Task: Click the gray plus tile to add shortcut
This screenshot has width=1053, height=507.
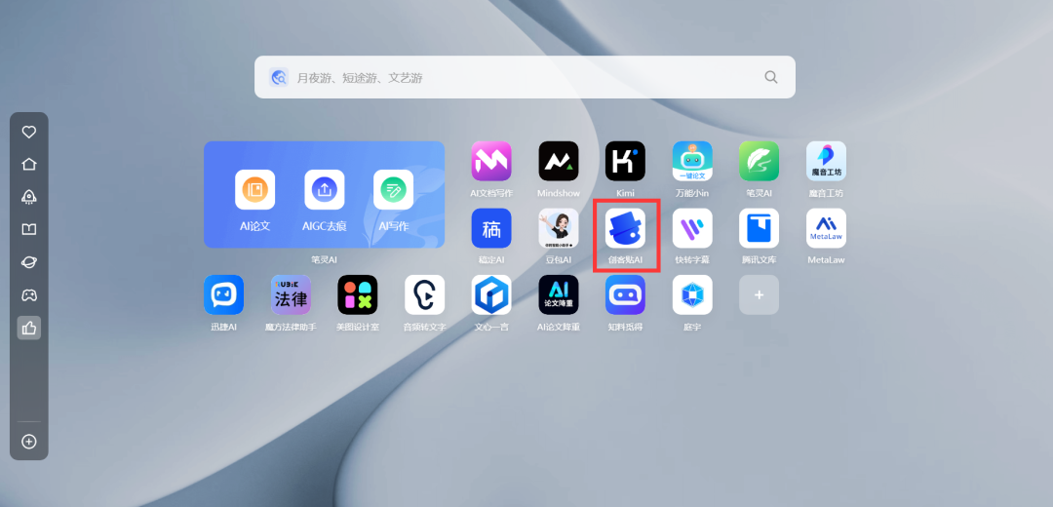Action: (760, 294)
